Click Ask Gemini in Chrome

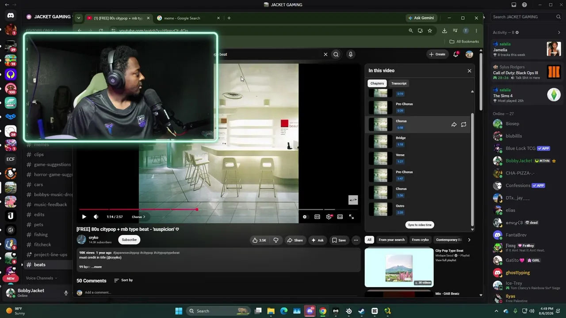421,18
